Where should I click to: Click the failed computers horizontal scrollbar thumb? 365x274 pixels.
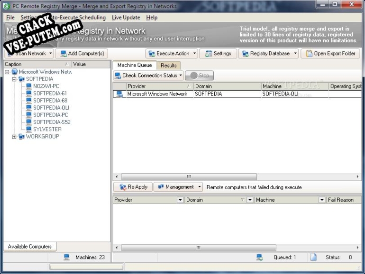coord(199,248)
